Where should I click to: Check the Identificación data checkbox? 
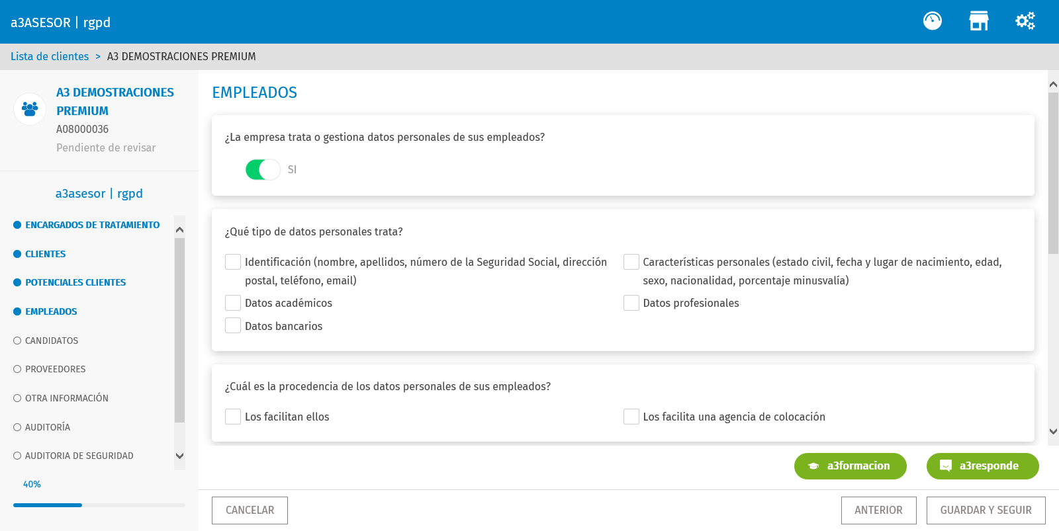(233, 262)
